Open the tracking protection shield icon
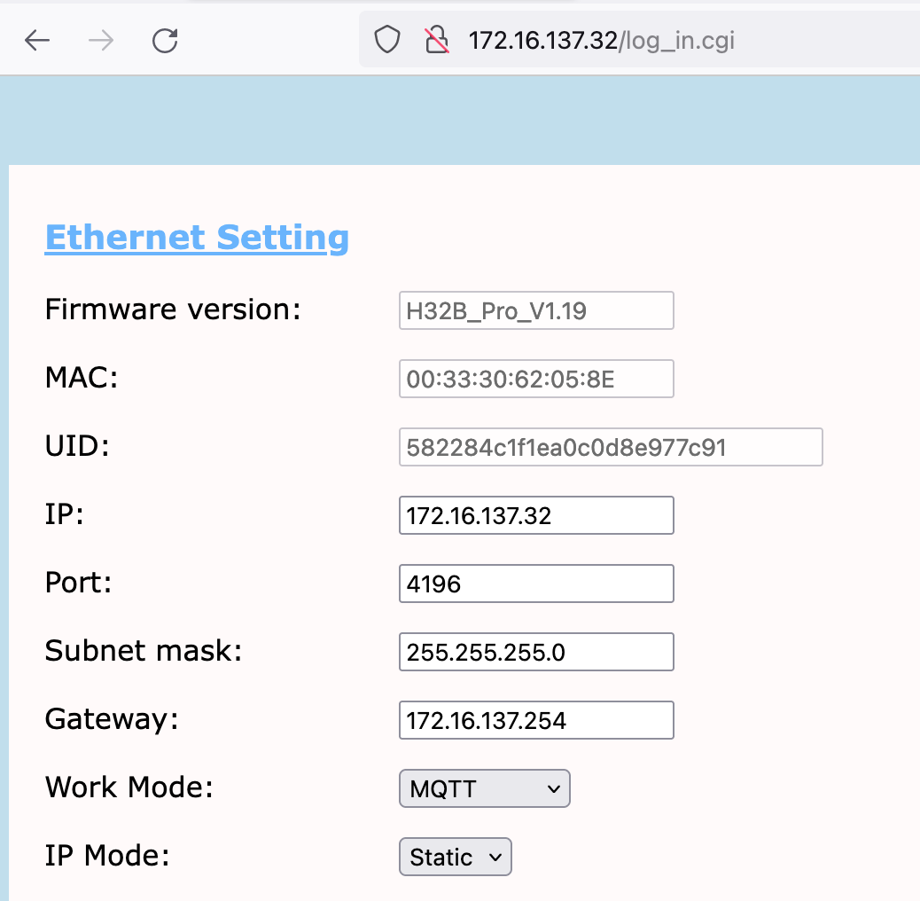 coord(386,41)
